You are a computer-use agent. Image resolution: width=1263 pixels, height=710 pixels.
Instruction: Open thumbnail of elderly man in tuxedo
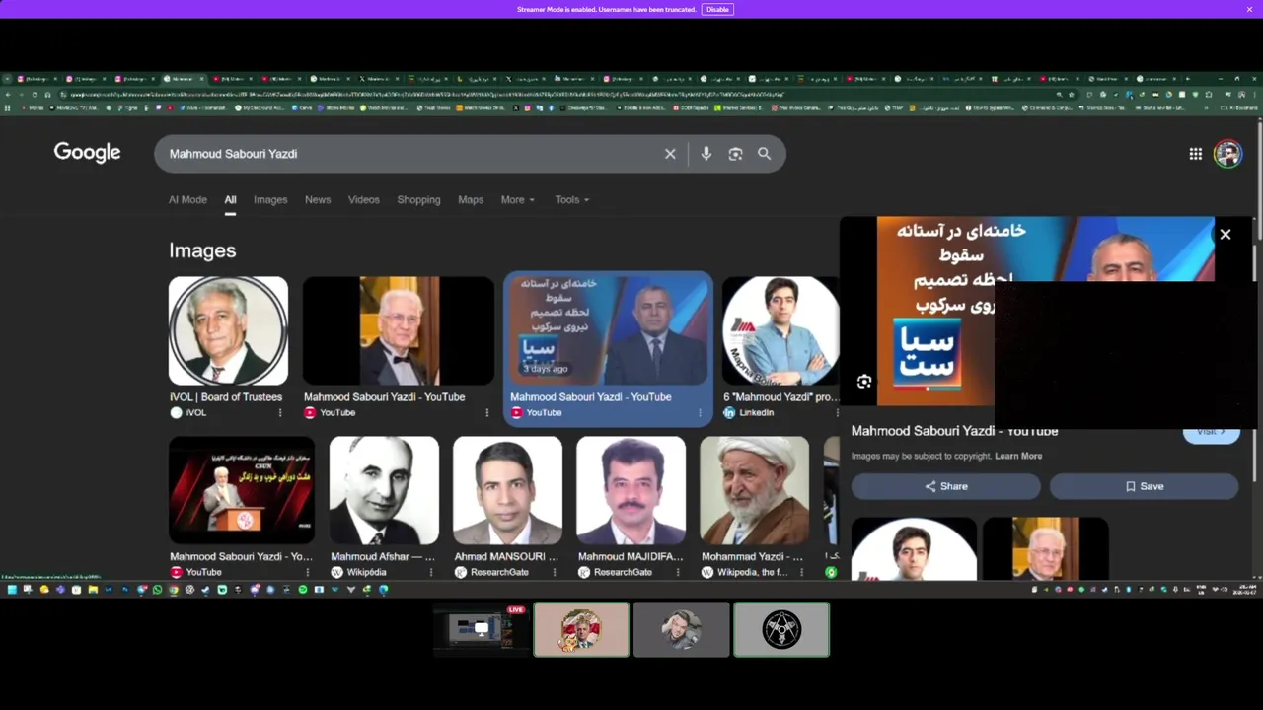point(398,330)
